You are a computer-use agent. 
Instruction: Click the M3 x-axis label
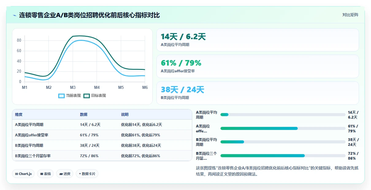tap(73, 88)
